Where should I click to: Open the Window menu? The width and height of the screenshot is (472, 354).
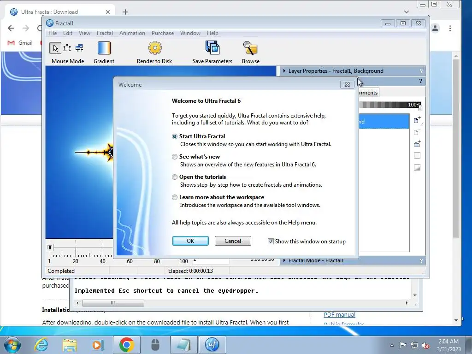point(190,33)
